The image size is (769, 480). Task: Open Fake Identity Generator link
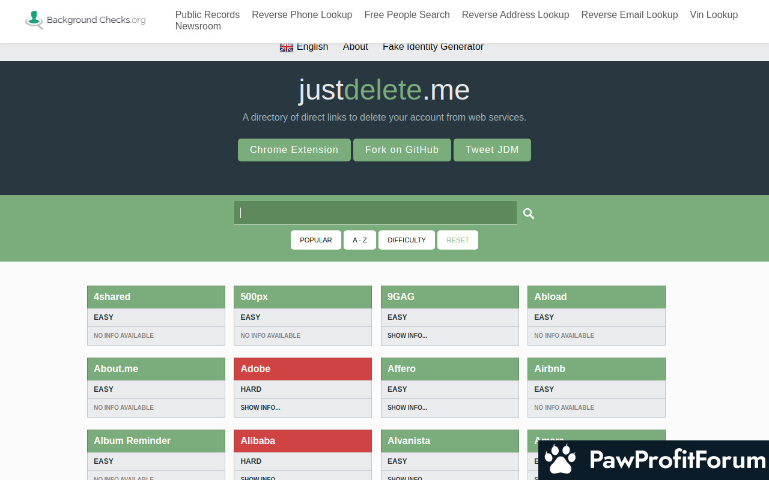pos(433,47)
